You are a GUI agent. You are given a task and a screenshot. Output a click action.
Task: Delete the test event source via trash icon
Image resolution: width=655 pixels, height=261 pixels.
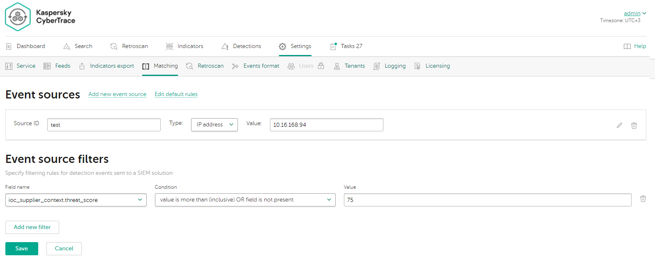[634, 126]
